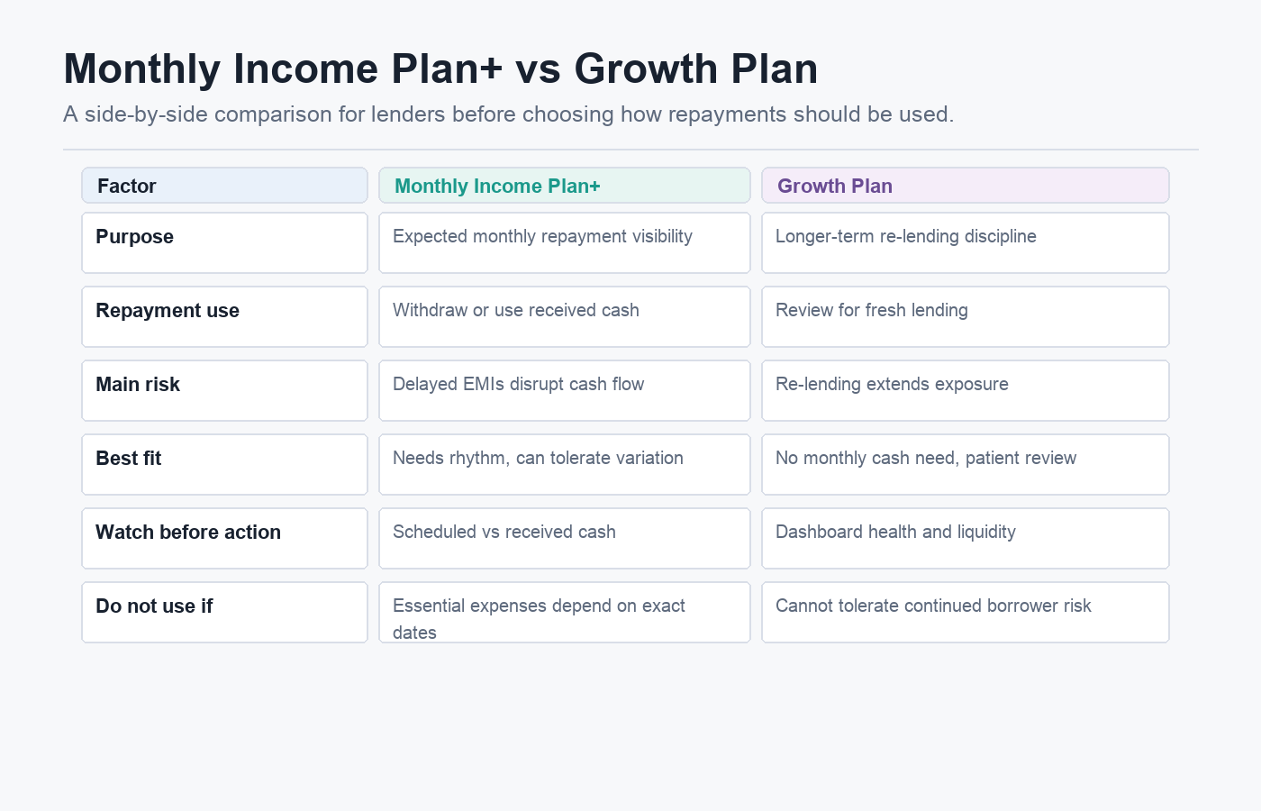
Task: Select the Delayed EMIs disrupt cash flow cell
Action: (565, 391)
